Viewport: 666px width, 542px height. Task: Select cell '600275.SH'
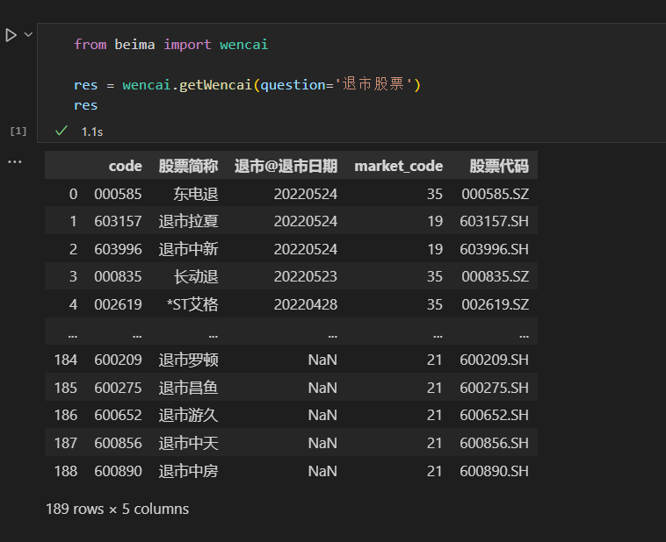[x=495, y=388]
